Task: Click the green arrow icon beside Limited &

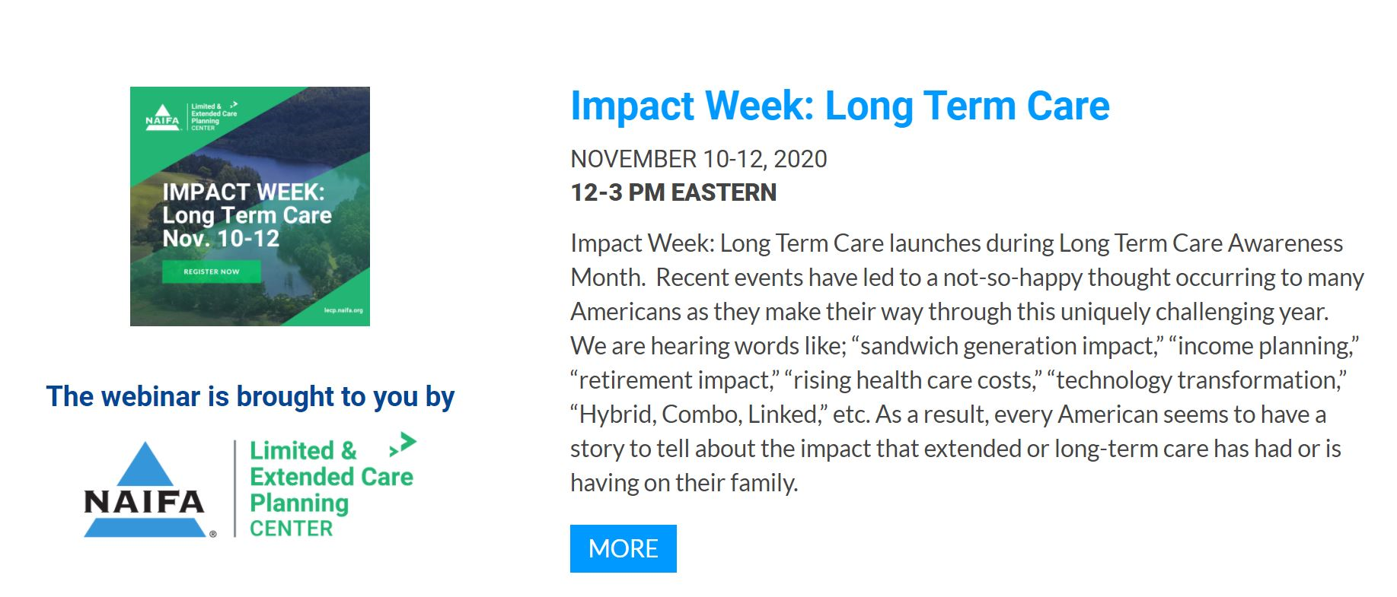Action: 403,444
